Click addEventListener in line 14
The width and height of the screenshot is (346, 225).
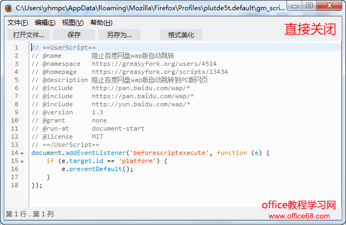pyautogui.click(x=96, y=153)
